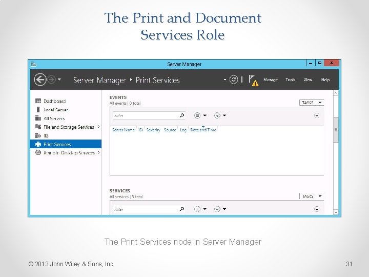This screenshot has width=369, height=277.
Task: Click the scrollbar down arrow
Action: [x=336, y=212]
